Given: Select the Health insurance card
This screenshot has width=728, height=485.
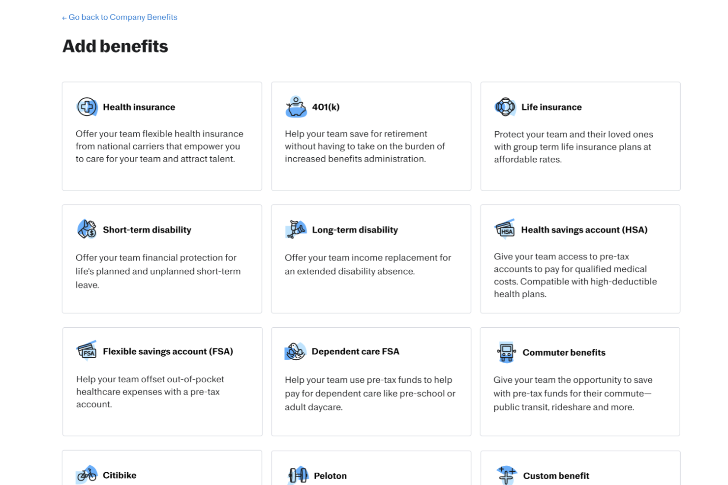Looking at the screenshot, I should [x=162, y=136].
